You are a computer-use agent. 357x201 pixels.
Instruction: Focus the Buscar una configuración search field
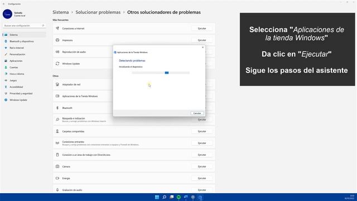(24, 26)
